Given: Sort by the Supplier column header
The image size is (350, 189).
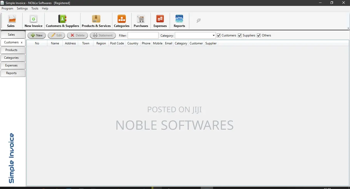Looking at the screenshot, I should (x=211, y=43).
